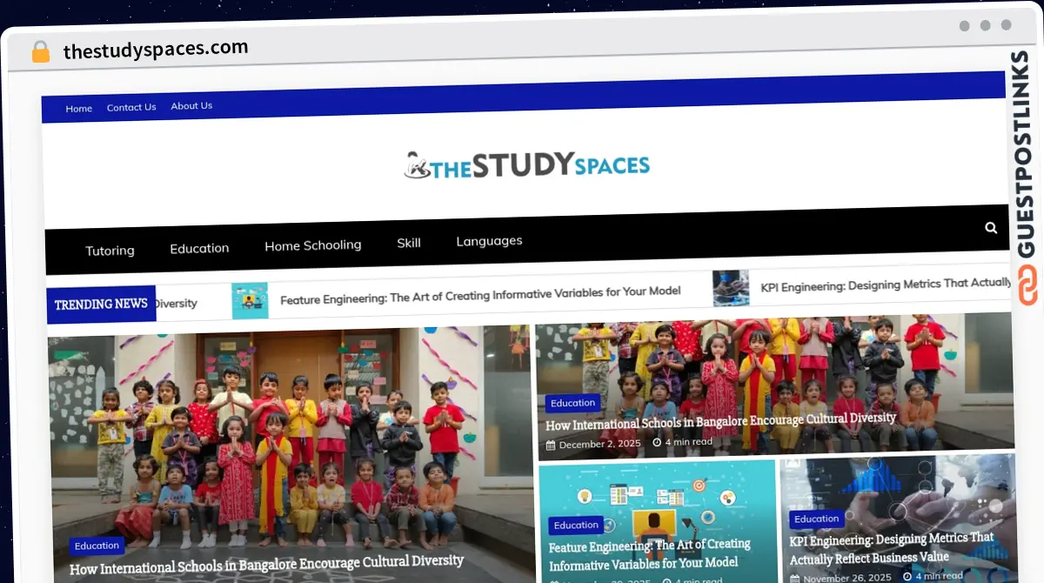Click TheStudySpaces site logo
Image resolution: width=1044 pixels, height=583 pixels.
(x=527, y=164)
